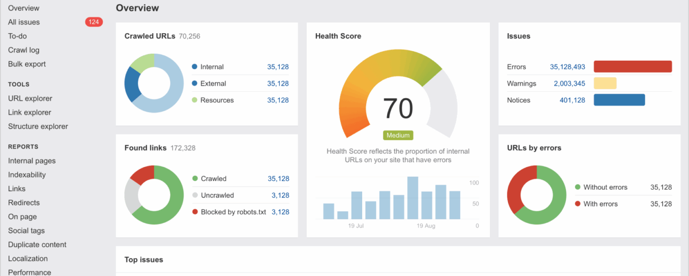The image size is (689, 276).
Task: Click the Crawled URLs donut chart
Action: pos(154,83)
